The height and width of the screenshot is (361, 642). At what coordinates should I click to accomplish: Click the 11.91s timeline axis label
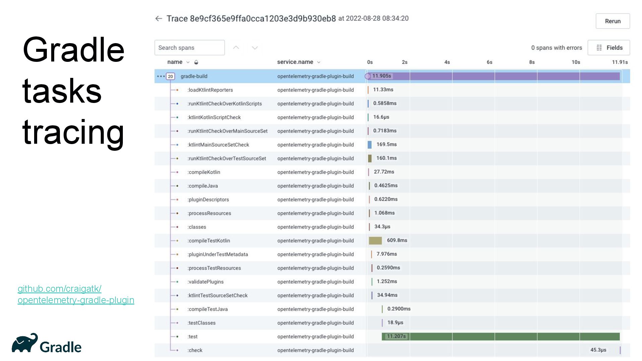click(620, 62)
